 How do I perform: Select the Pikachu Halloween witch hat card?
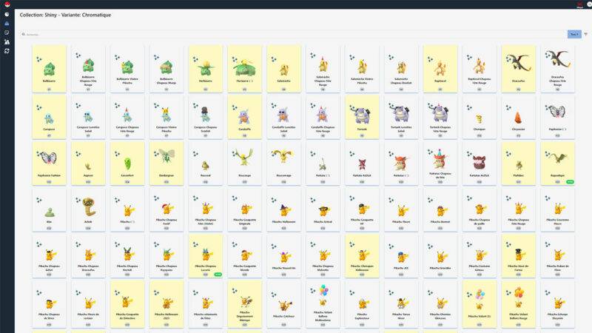283,209
